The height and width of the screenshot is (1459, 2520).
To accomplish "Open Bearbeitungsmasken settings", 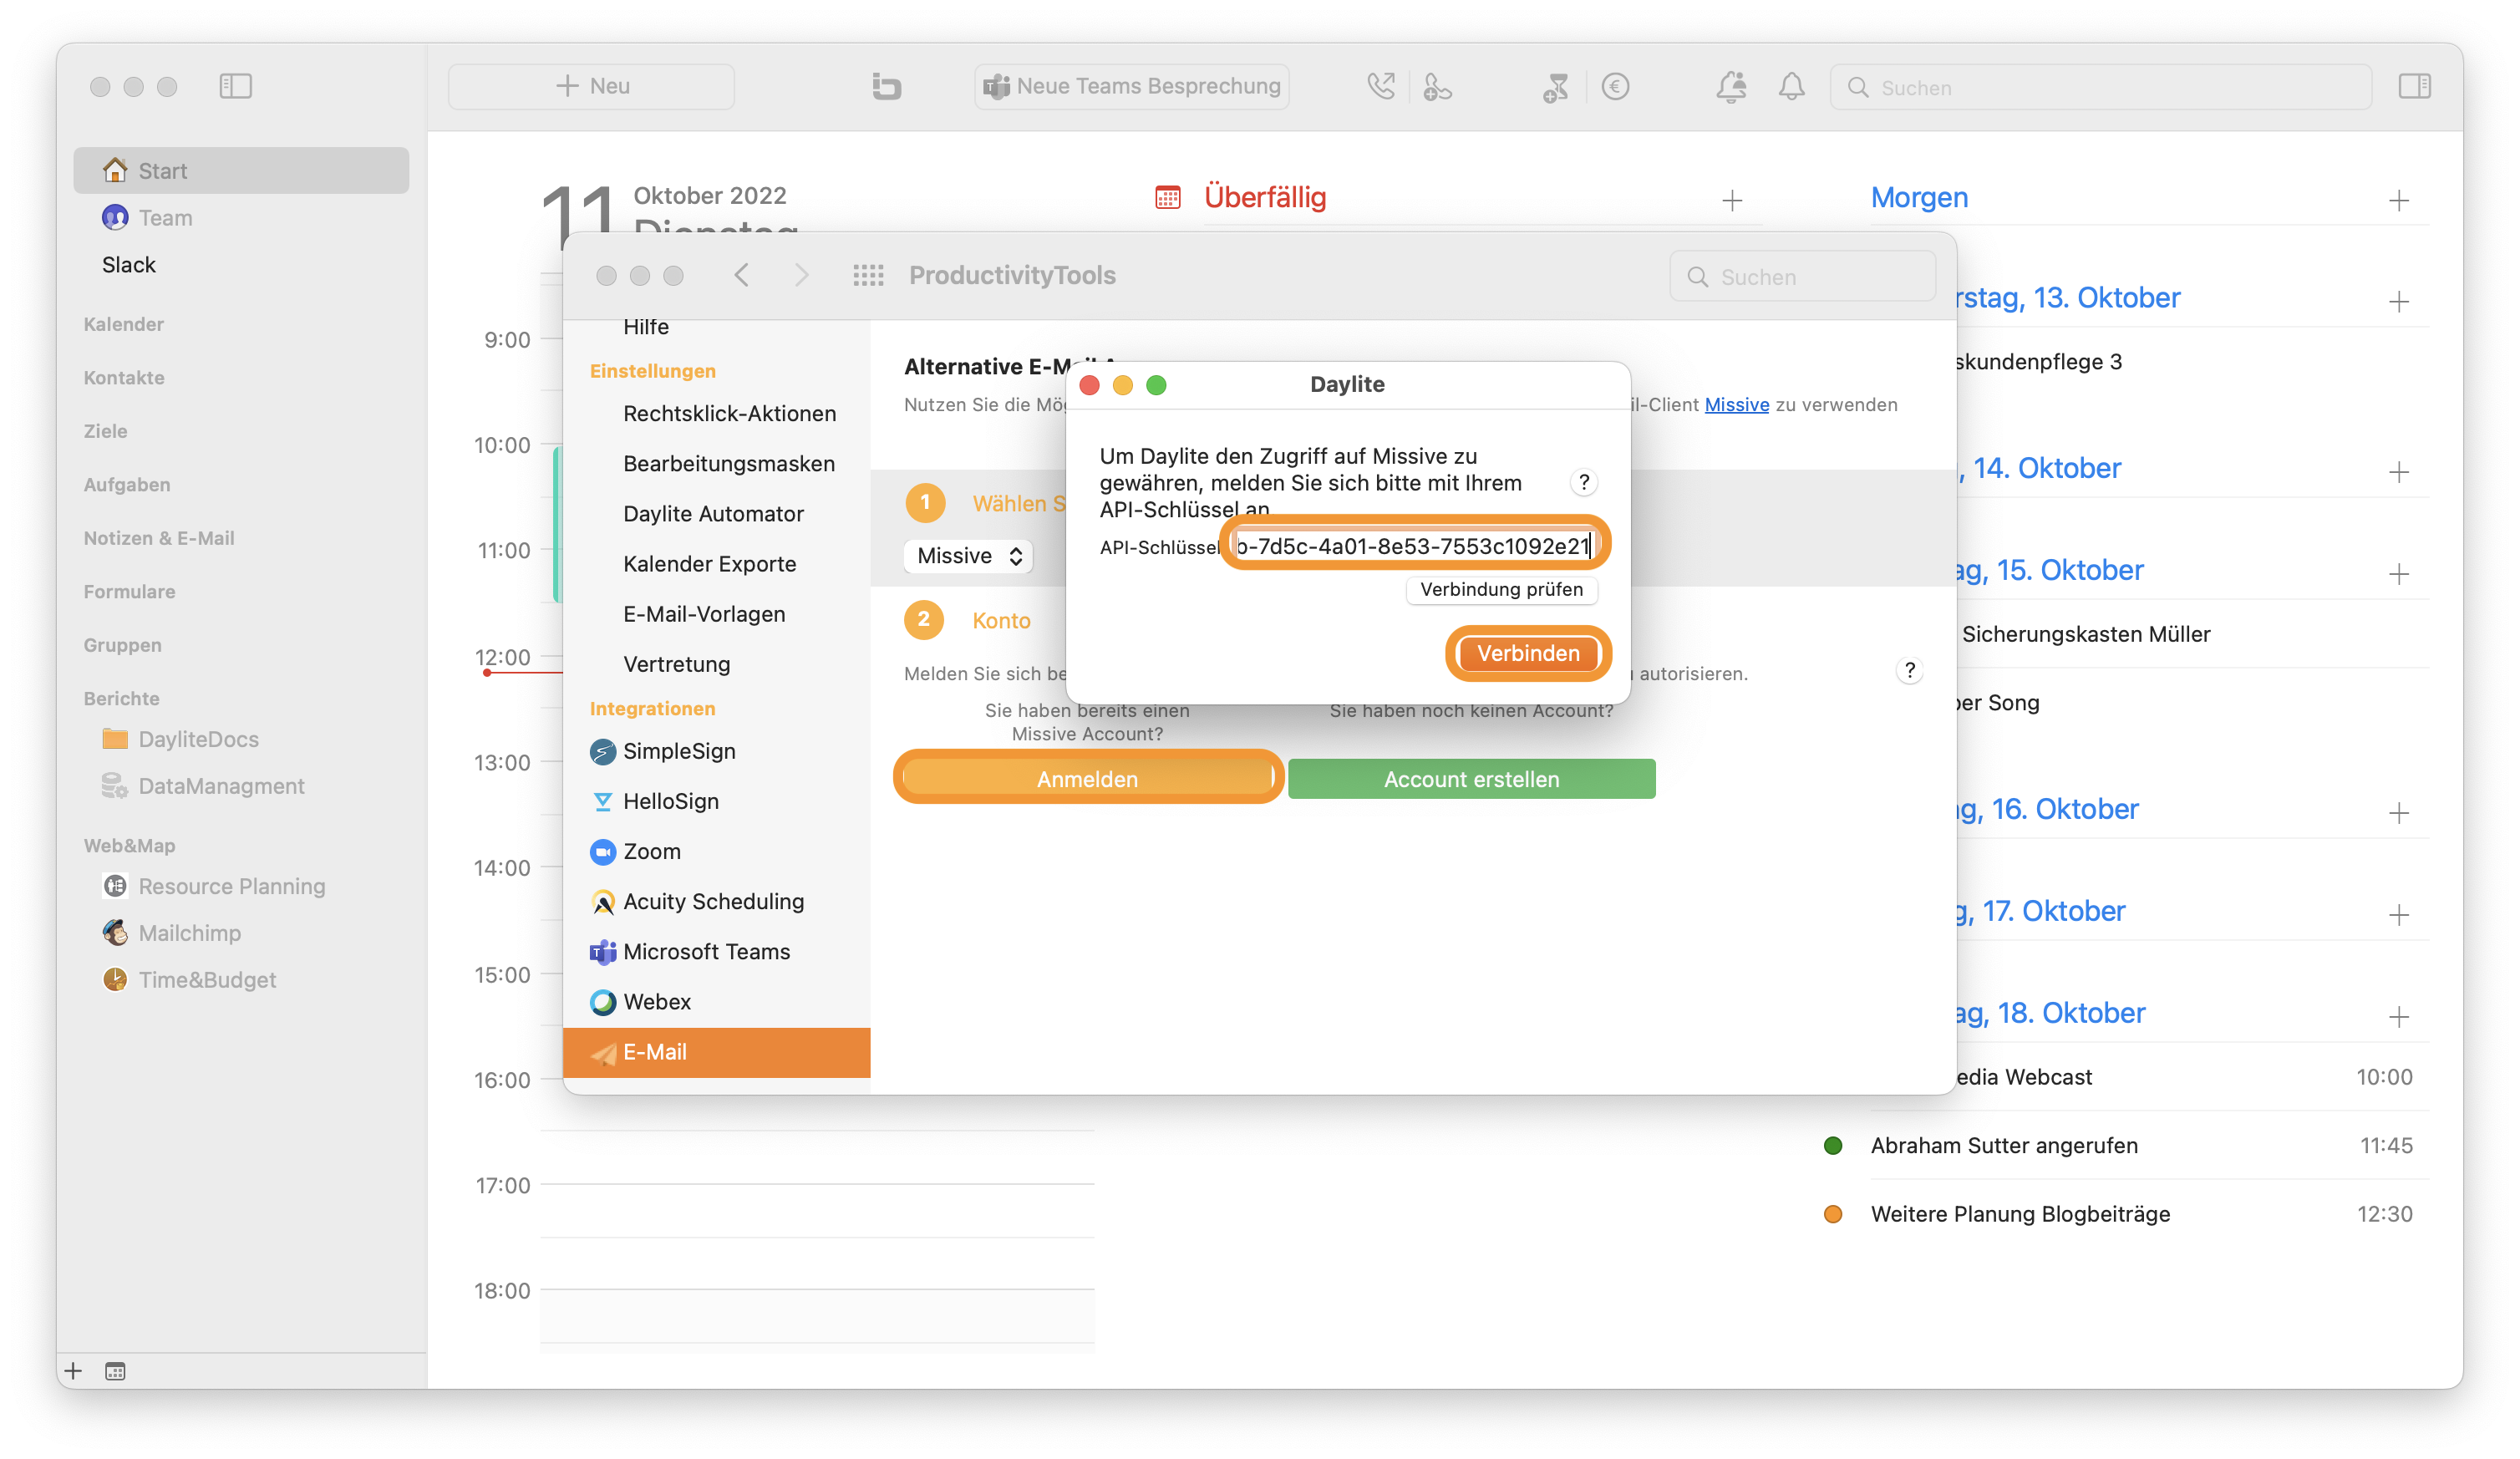I will pos(729,463).
